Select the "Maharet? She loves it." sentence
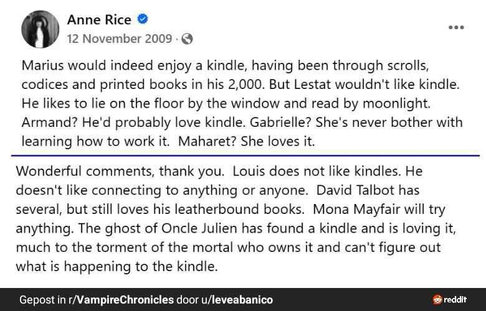The image size is (486, 311). pyautogui.click(x=246, y=141)
